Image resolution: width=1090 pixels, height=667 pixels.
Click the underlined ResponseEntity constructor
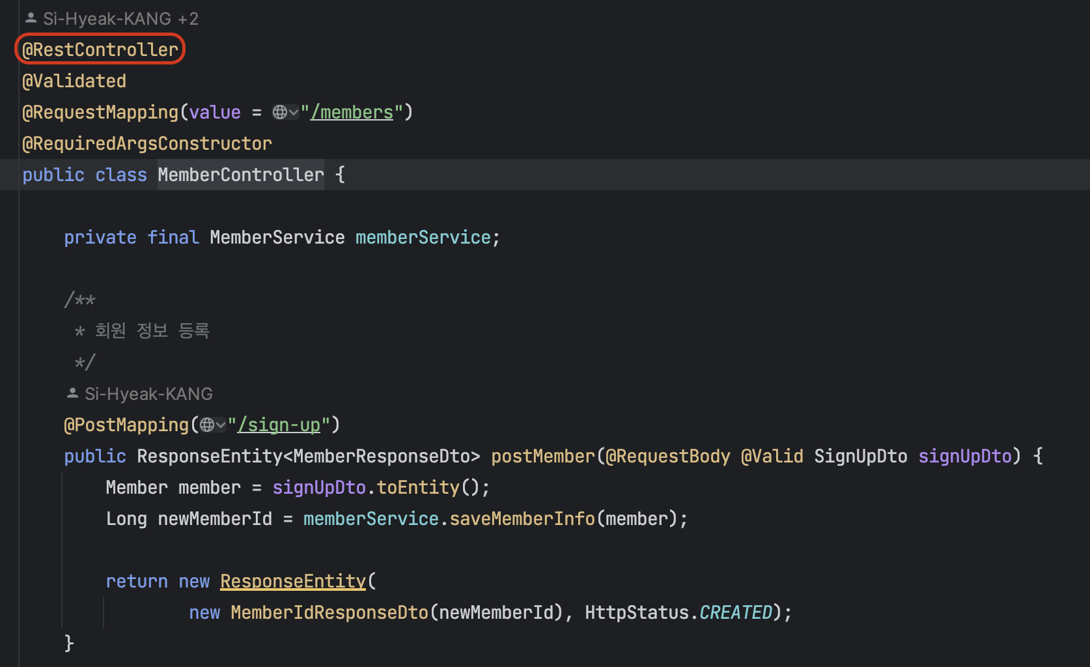[293, 581]
